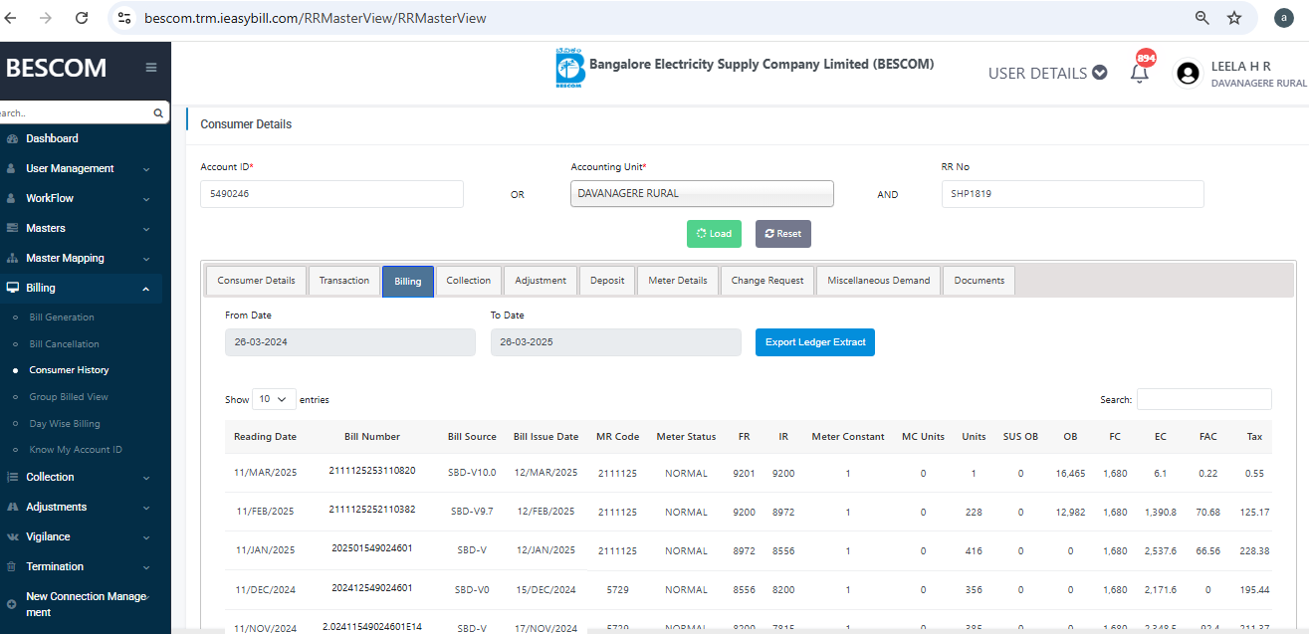Open the notifications bell icon
1309x634 pixels.
[1140, 72]
